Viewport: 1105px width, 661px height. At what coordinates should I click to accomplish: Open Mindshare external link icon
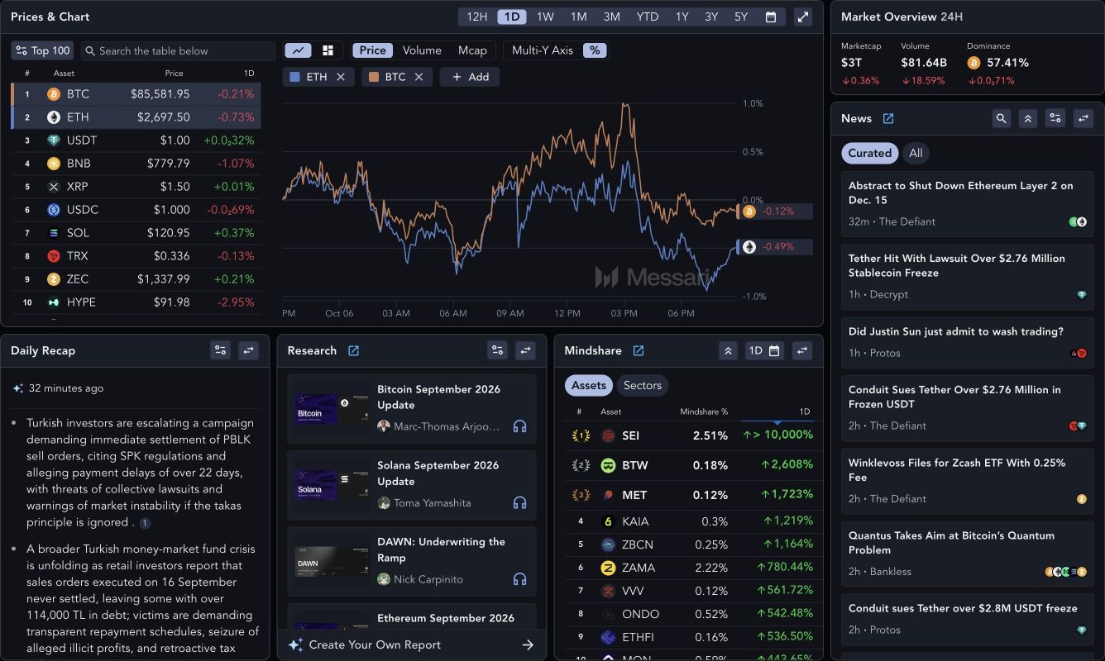click(x=639, y=350)
